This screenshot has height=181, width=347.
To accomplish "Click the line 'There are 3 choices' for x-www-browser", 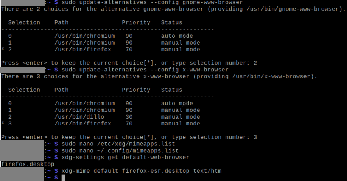I will (159, 76).
